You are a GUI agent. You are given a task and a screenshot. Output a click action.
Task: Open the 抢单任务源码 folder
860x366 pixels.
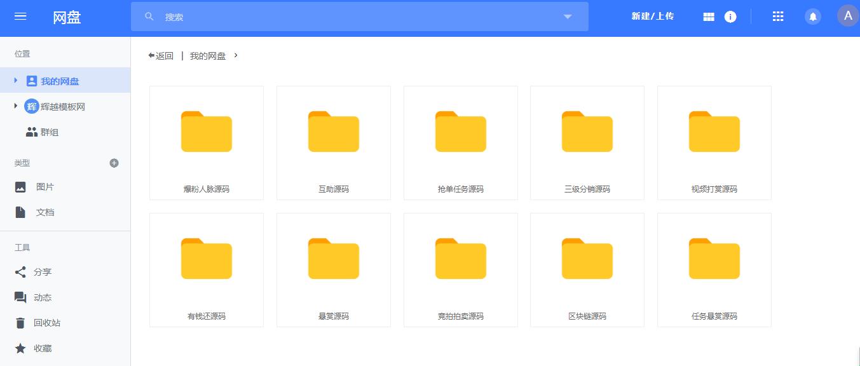click(x=460, y=143)
